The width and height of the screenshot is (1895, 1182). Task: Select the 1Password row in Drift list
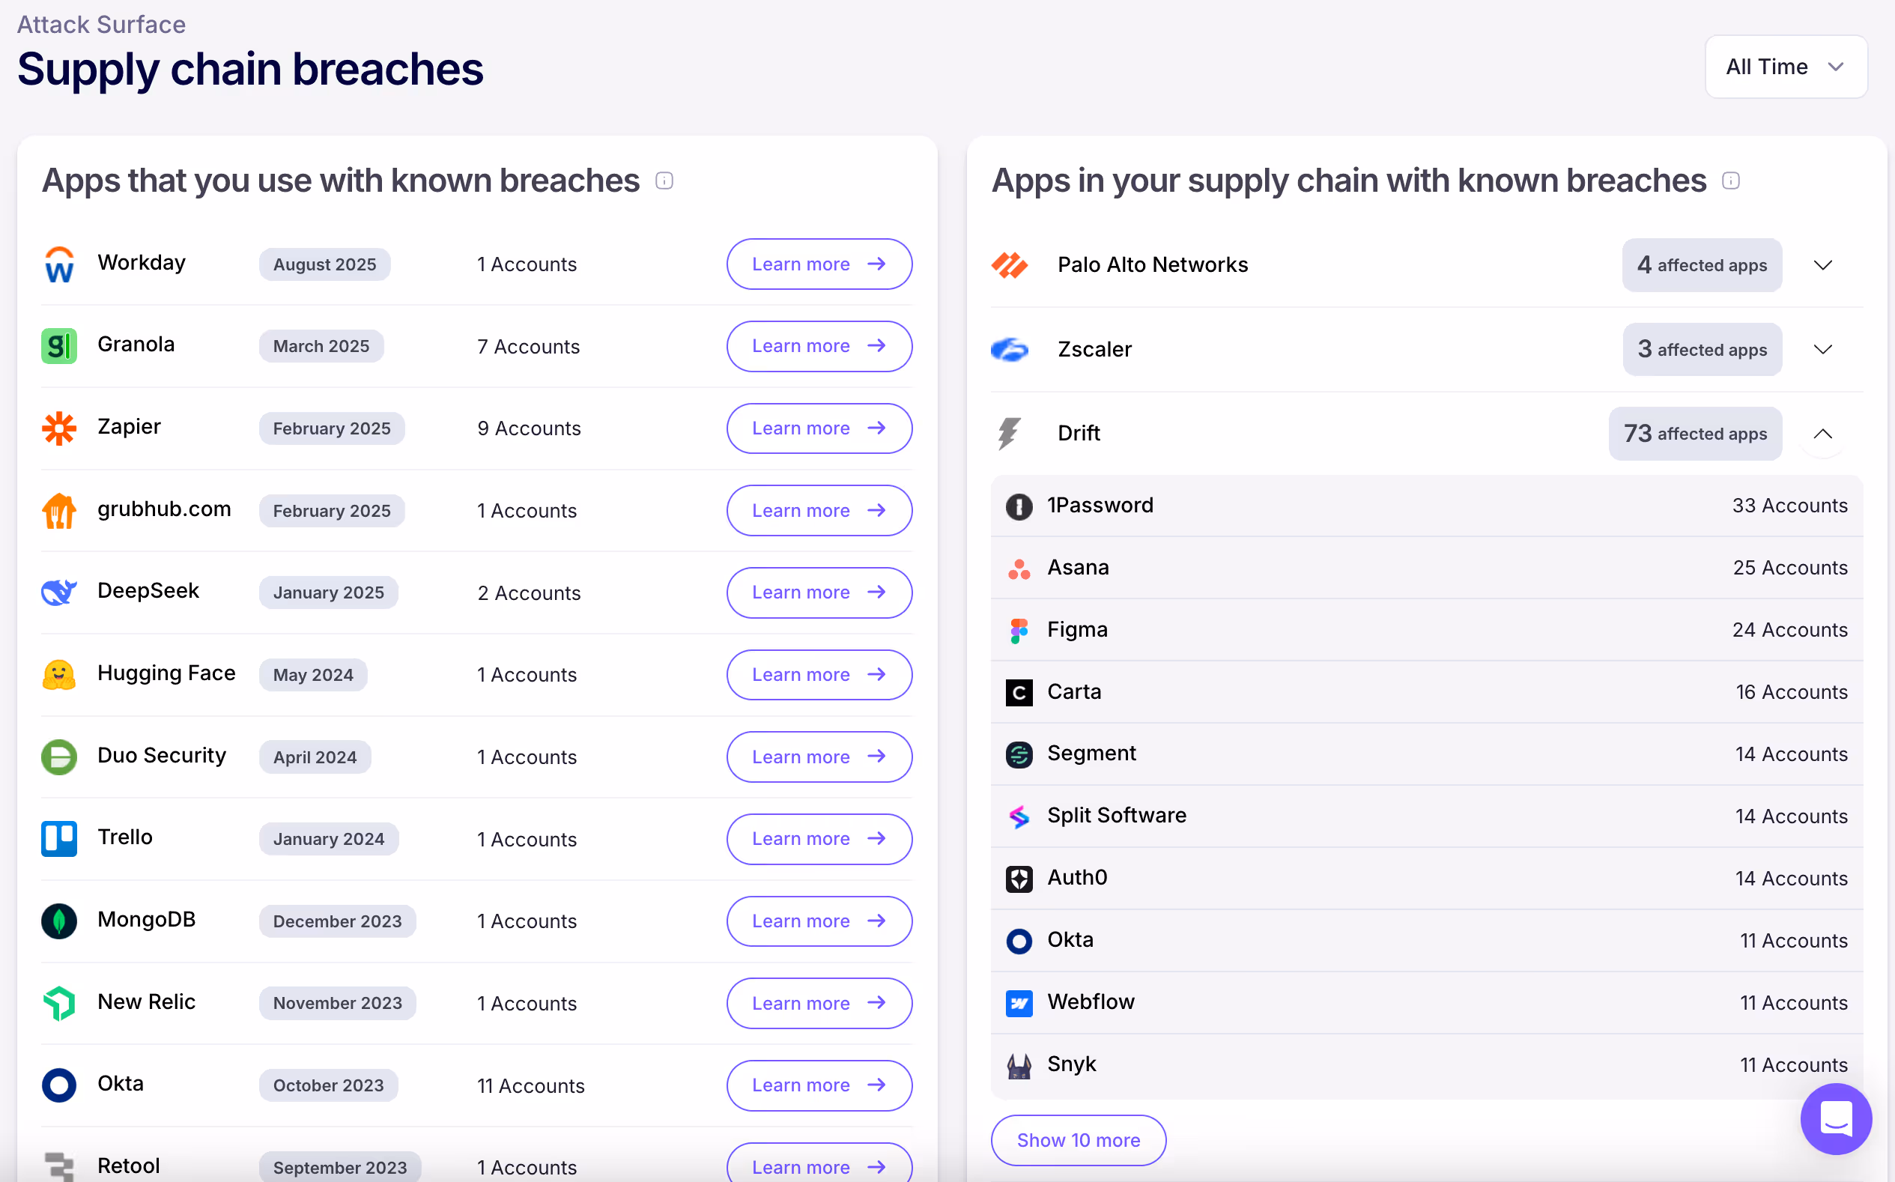coord(1426,506)
